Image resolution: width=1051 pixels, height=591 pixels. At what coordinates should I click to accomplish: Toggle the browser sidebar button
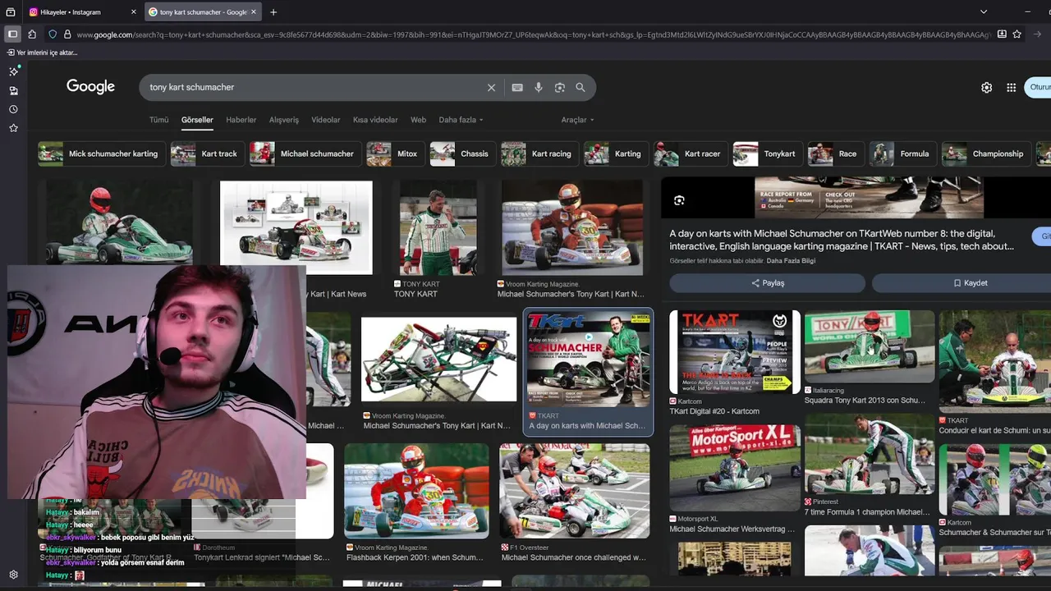coord(12,34)
